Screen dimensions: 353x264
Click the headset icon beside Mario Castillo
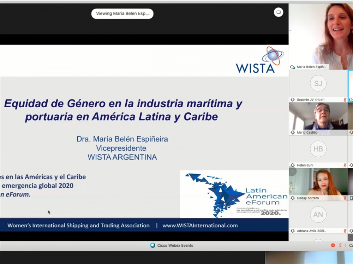293,132
